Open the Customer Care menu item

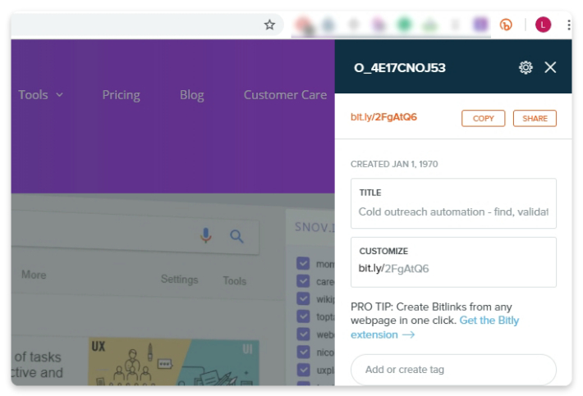point(285,95)
